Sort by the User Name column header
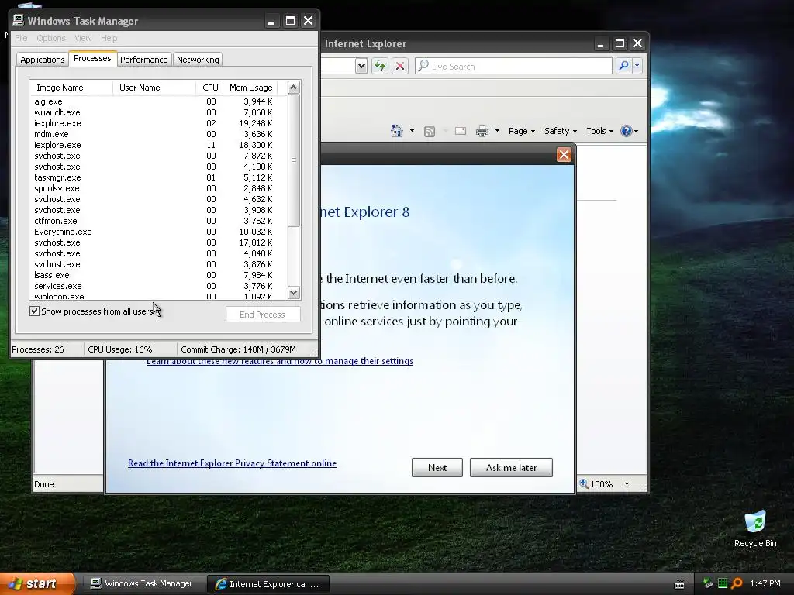Image resolution: width=794 pixels, height=595 pixels. [x=154, y=88]
